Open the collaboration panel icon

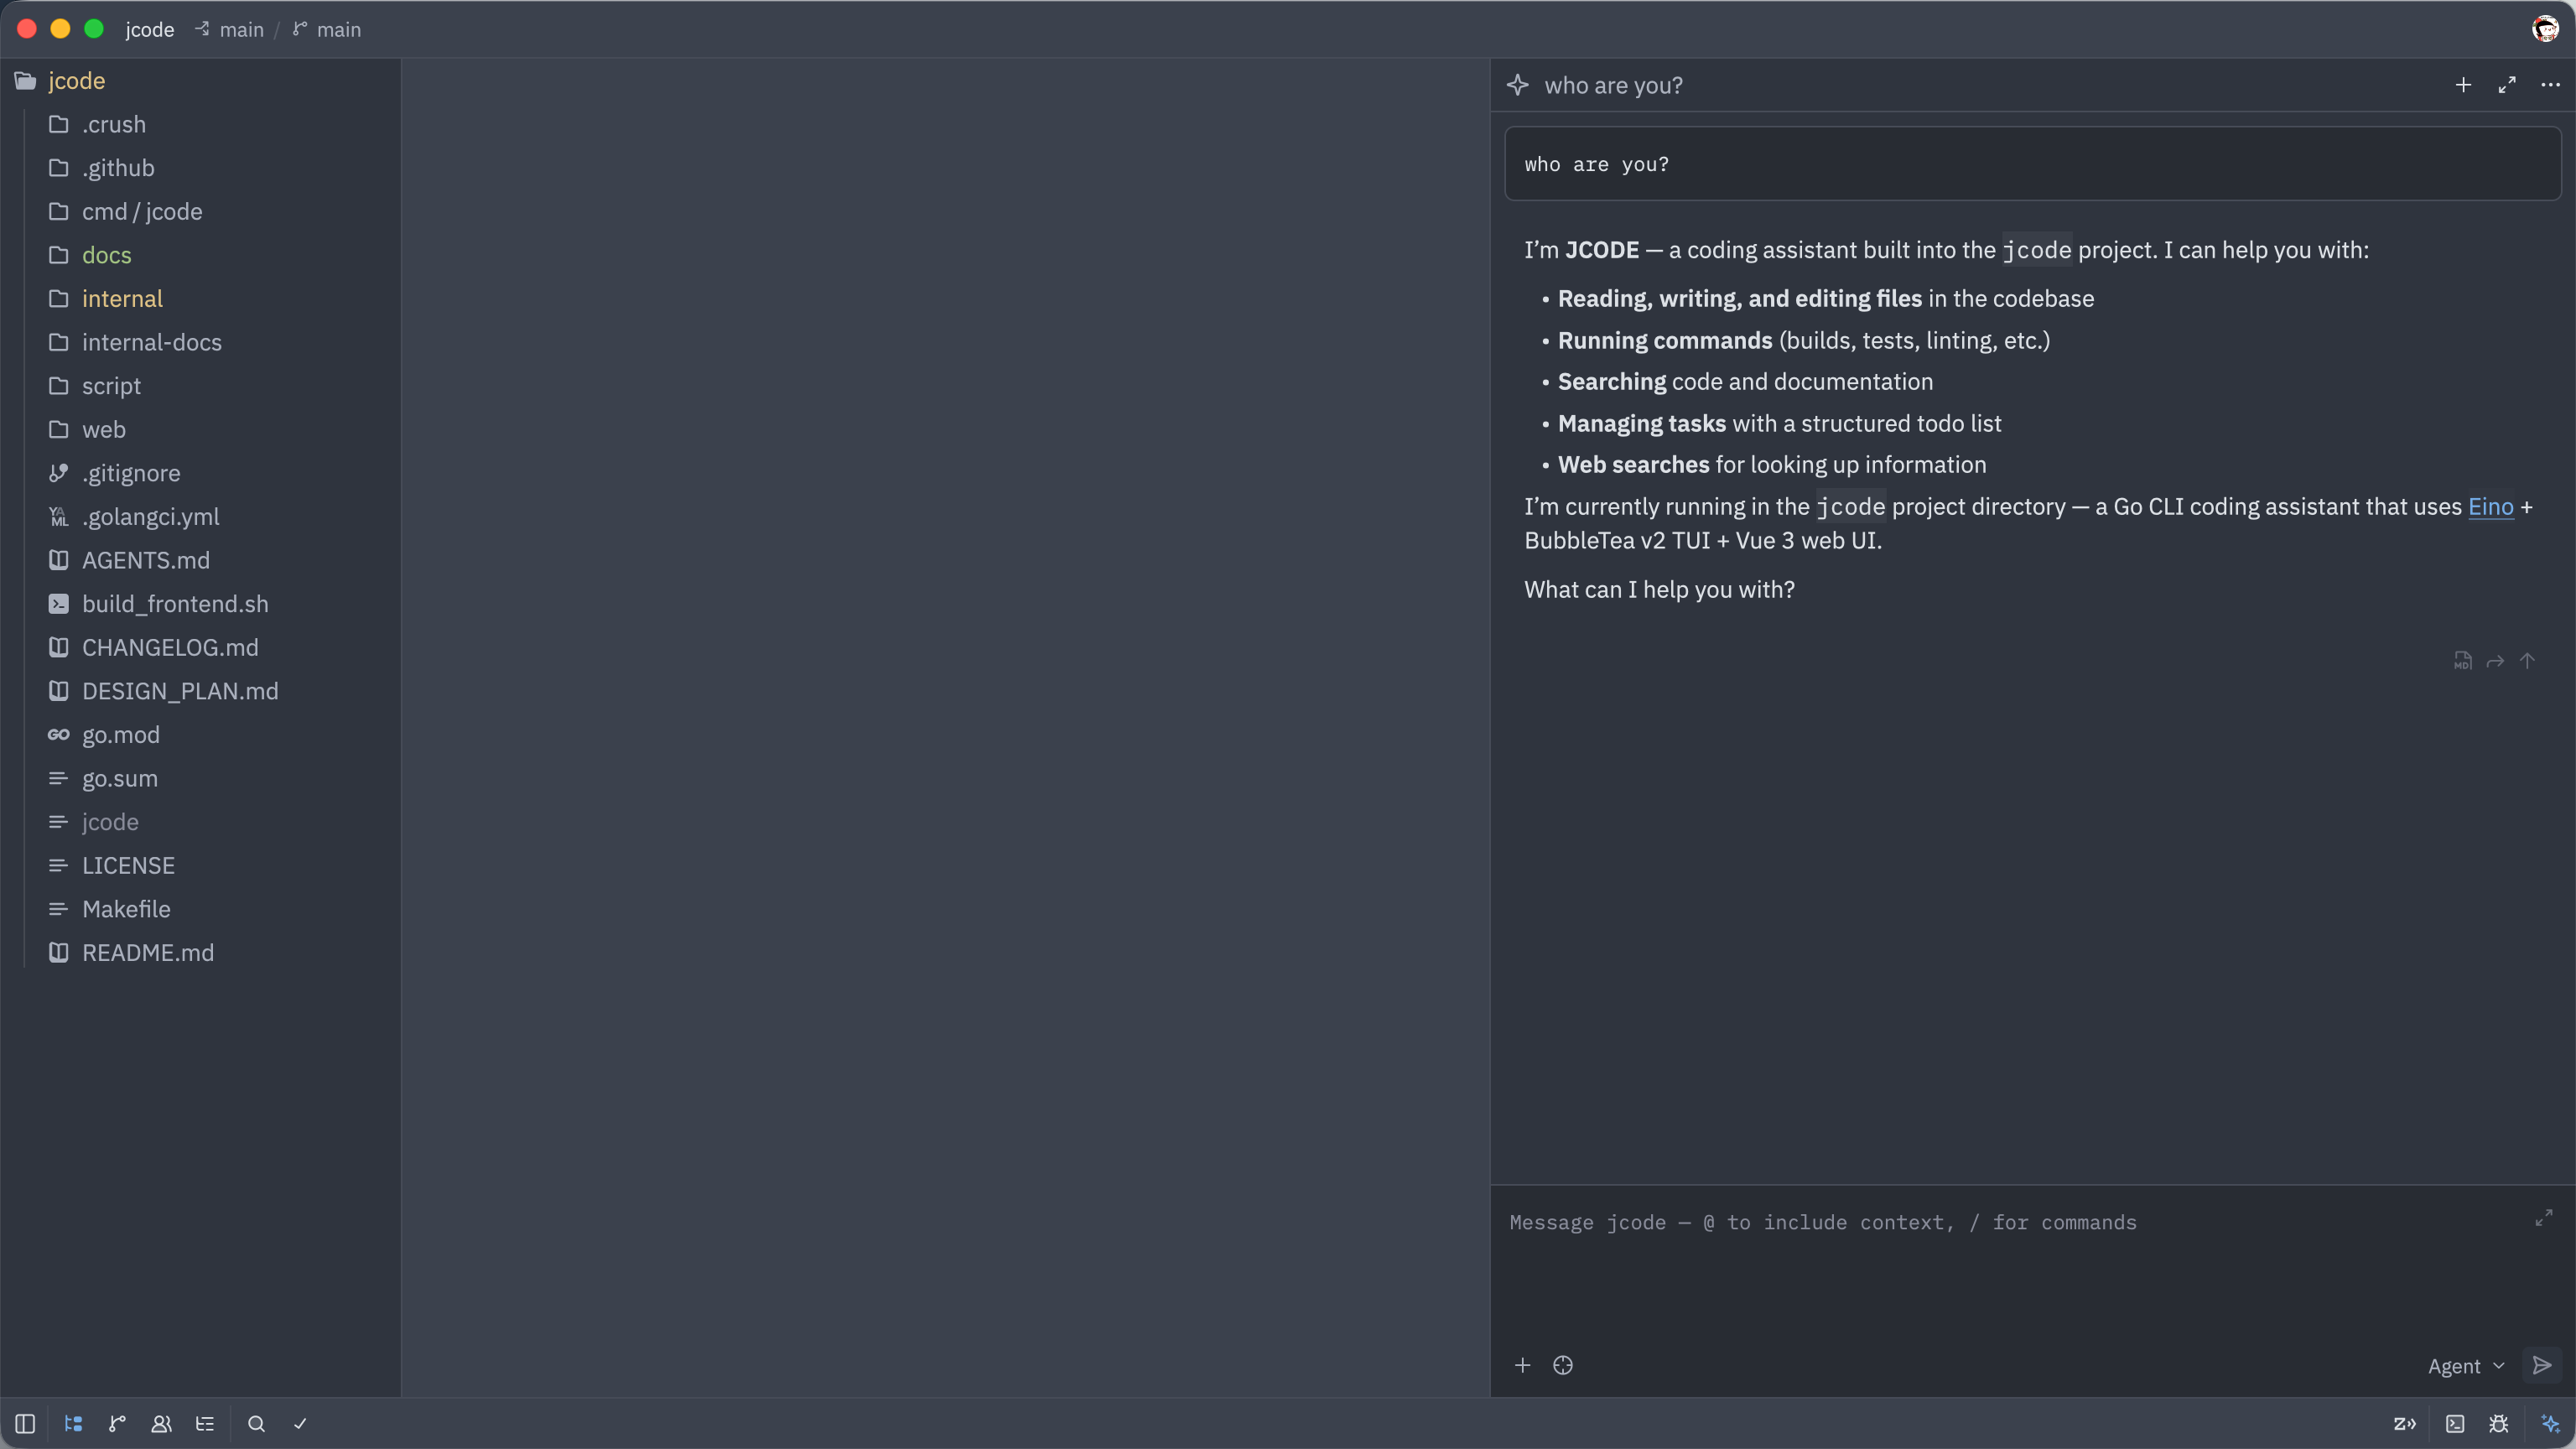click(161, 1423)
